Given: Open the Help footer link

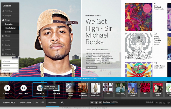Looking at the screenshot, I should click(88, 108).
